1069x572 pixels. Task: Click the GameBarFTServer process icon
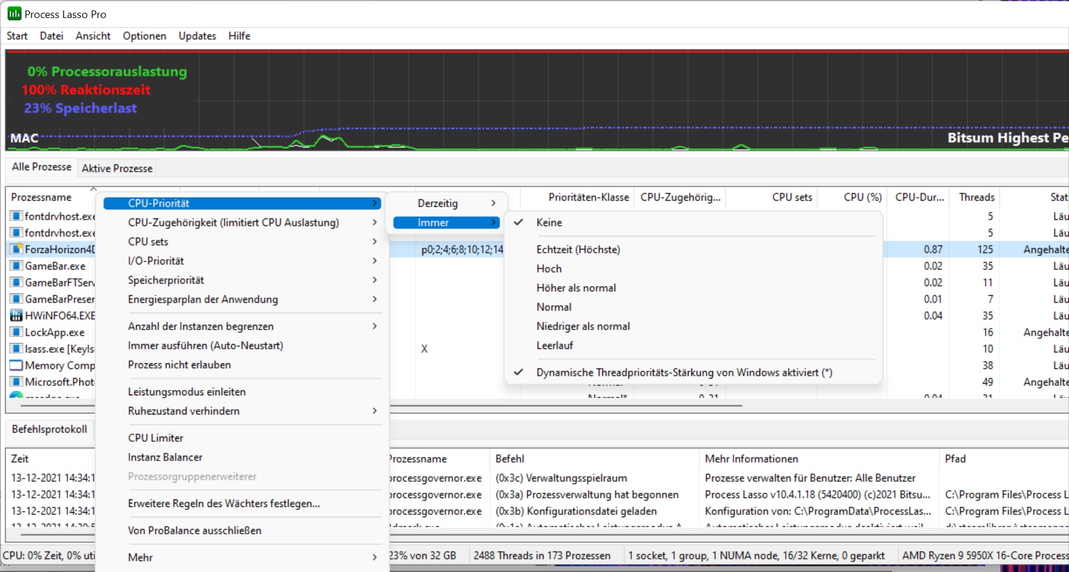coord(16,283)
